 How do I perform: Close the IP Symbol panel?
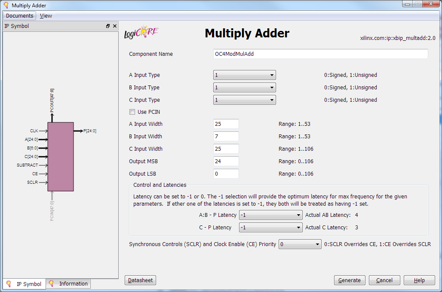(x=115, y=26)
